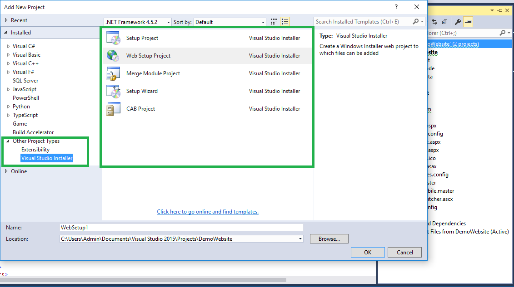Screen dimensions: 514x287
Task: Expand the Visual C# node
Action: click(x=9, y=46)
